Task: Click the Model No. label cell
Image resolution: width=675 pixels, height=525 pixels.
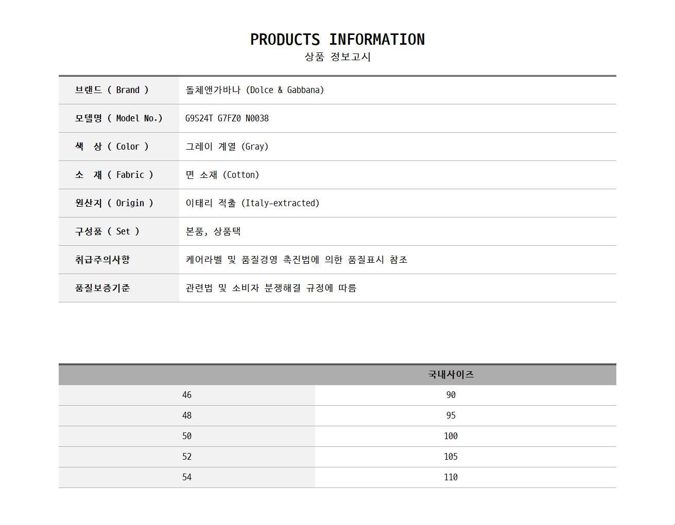Action: [x=118, y=118]
